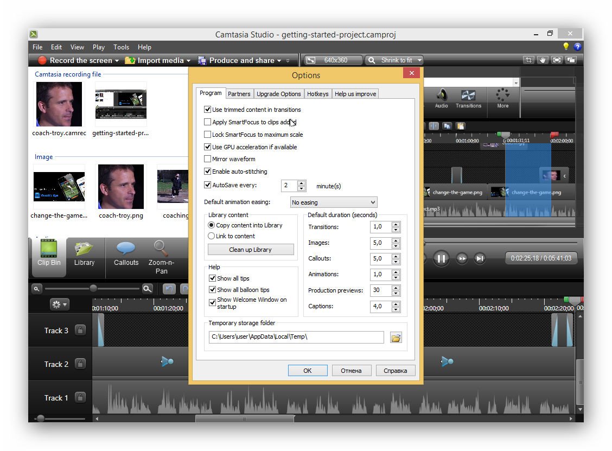Screen dimensions: 612x451
Task: Click the timeline horizontal scrollbar thumb
Action: pyautogui.click(x=245, y=418)
